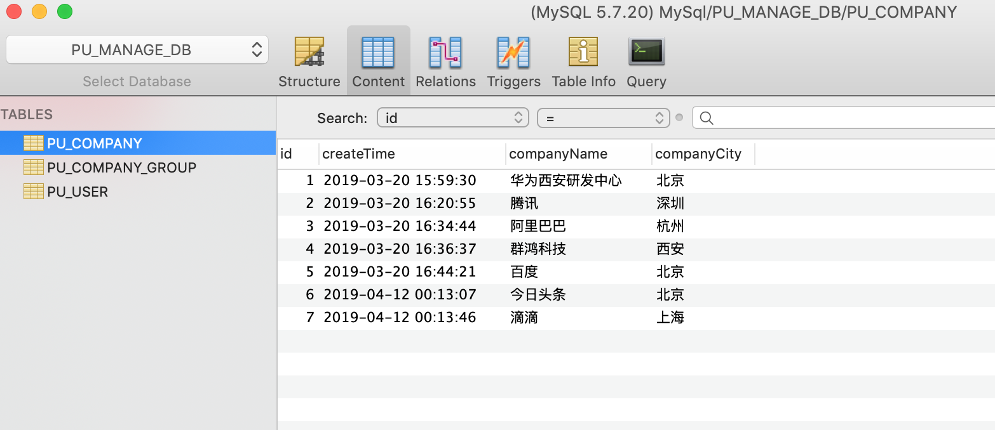Sort by the companyName column header

coord(558,153)
